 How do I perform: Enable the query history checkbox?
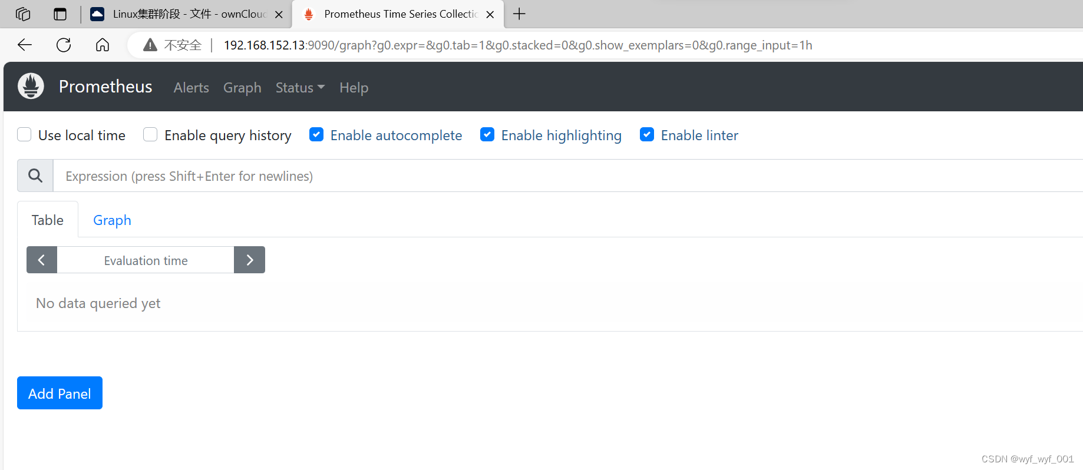click(150, 135)
